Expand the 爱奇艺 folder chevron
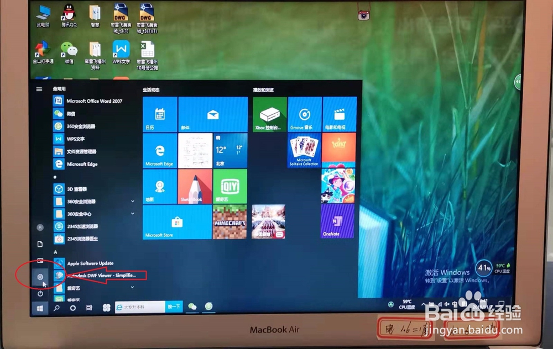The width and height of the screenshot is (553, 349). click(x=132, y=287)
